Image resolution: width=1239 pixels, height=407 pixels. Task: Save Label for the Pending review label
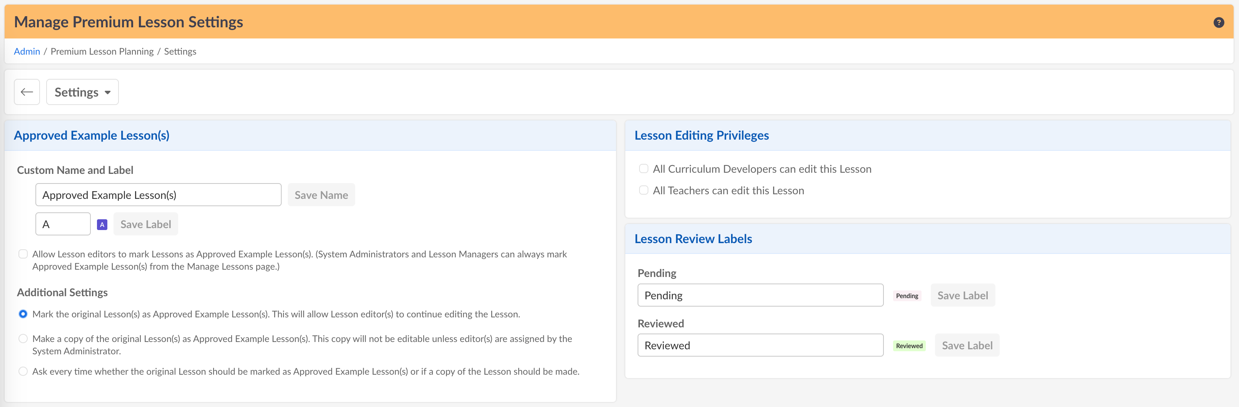point(962,295)
